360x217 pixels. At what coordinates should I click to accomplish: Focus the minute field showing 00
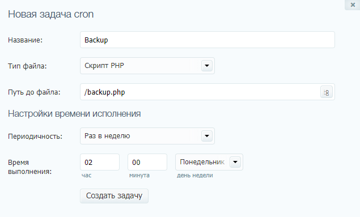[147, 162]
